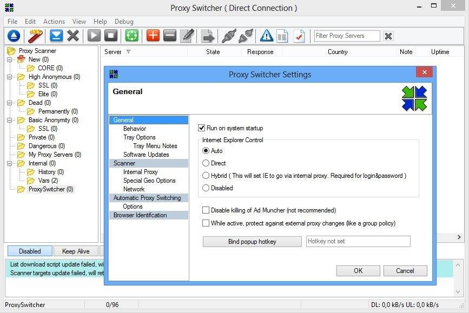469x313 pixels.
Task: Click the Hotkey not set field
Action: [358, 241]
